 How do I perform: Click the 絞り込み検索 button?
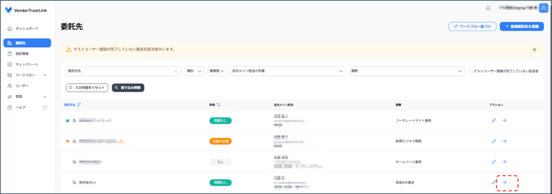128,87
